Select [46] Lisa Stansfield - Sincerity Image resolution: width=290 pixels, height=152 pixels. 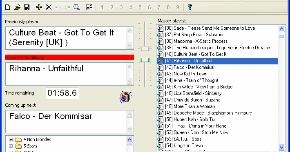[194, 93]
